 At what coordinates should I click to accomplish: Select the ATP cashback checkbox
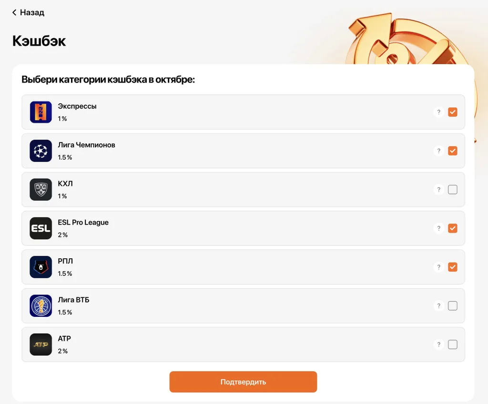(453, 344)
